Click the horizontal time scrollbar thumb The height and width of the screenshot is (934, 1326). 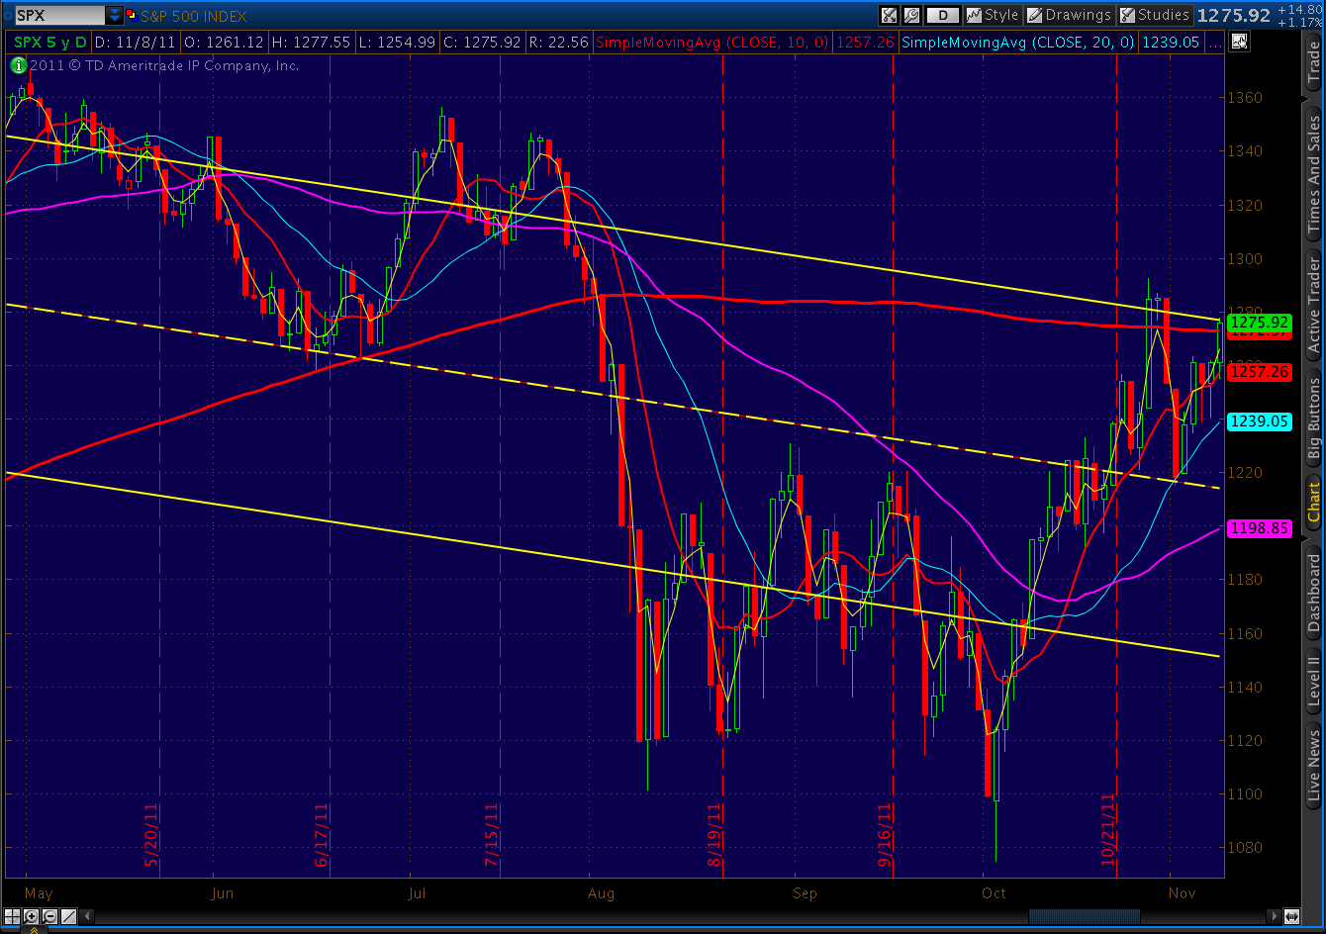click(1085, 916)
